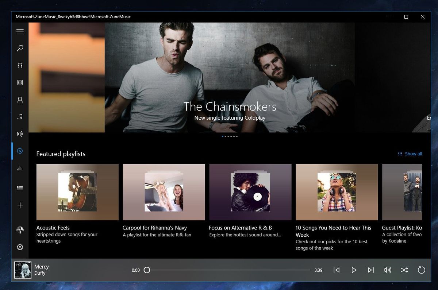Screen dimensions: 438x290
Task: Click the playback progress slider
Action: tap(226, 270)
